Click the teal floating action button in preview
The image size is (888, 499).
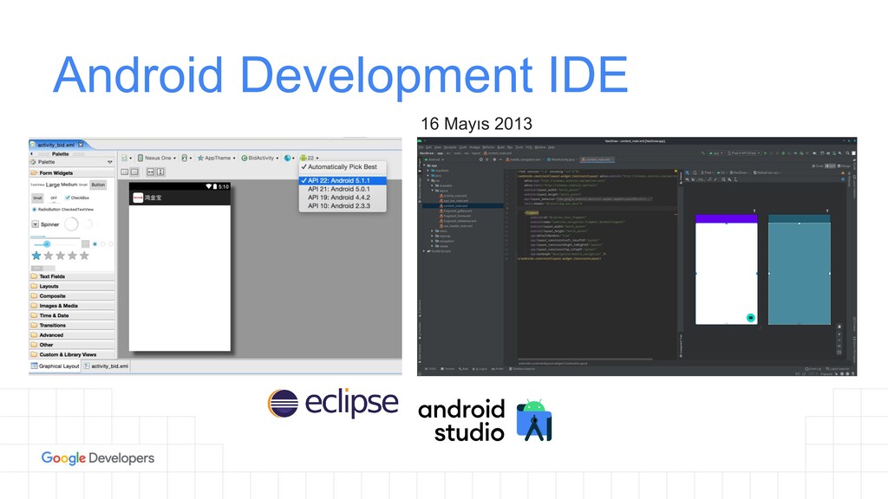tap(751, 317)
